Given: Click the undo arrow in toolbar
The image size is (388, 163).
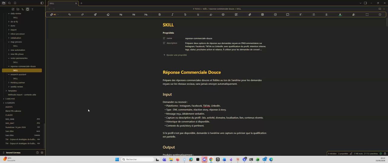Looking at the screenshot, I should point(69,14).
